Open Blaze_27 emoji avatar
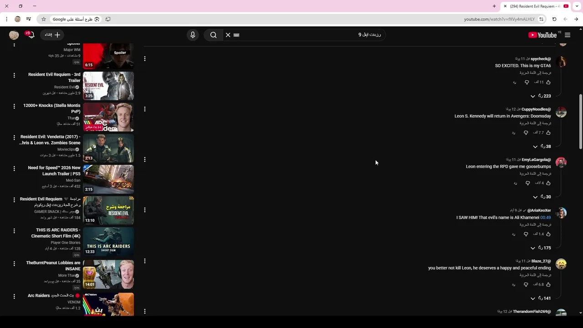Viewport: 583px width, 328px height. [x=561, y=264]
